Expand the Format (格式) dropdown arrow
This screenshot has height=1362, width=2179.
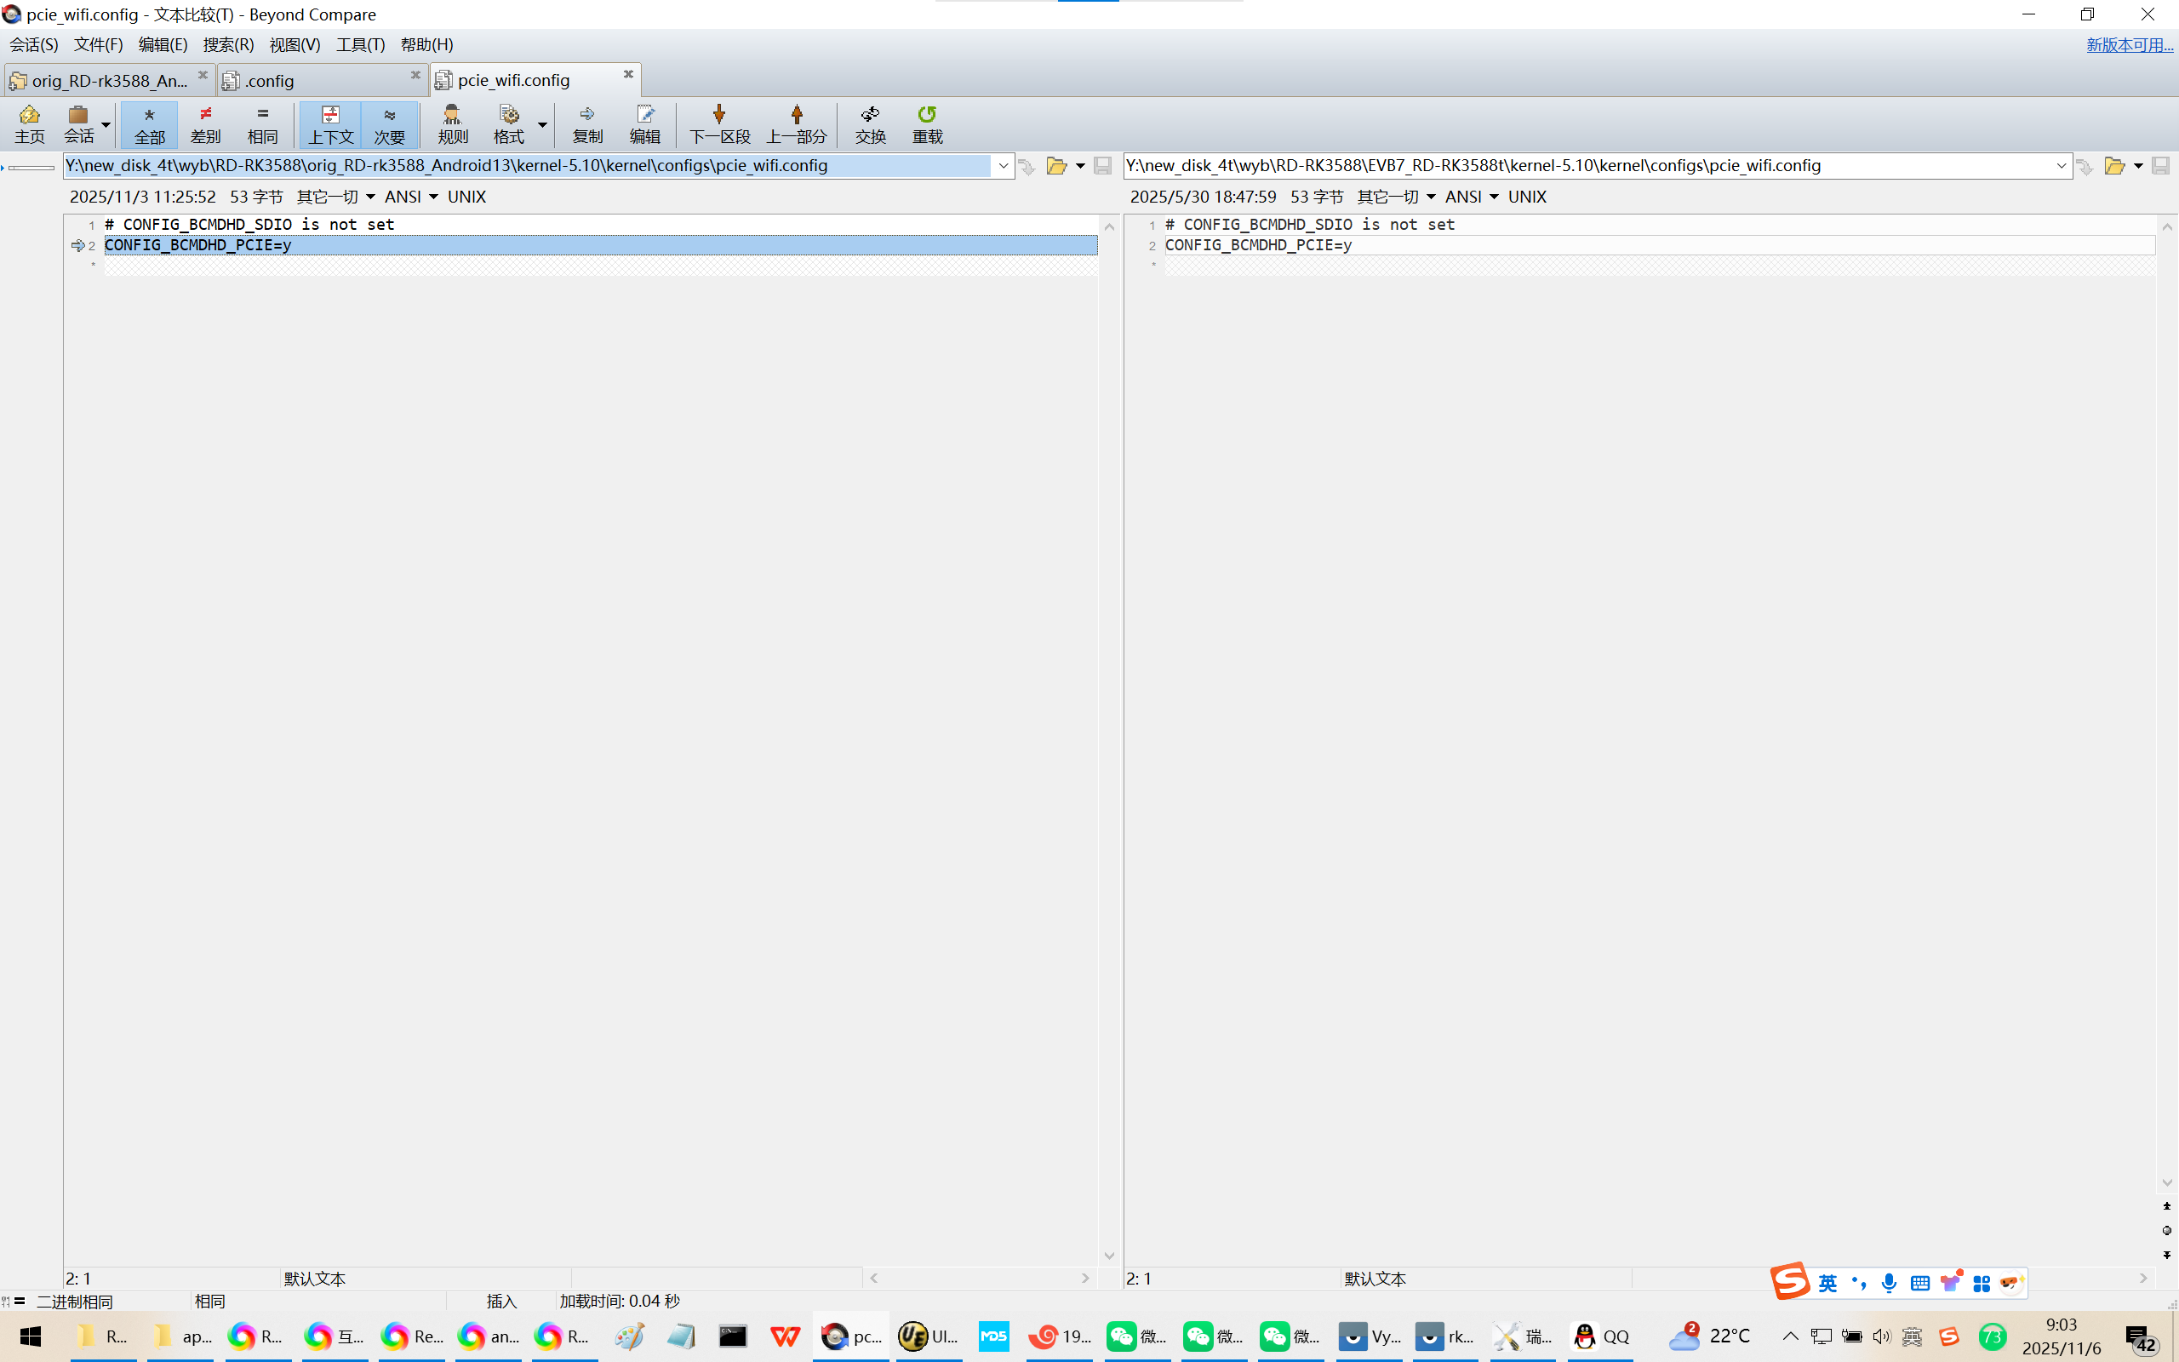[x=542, y=124]
